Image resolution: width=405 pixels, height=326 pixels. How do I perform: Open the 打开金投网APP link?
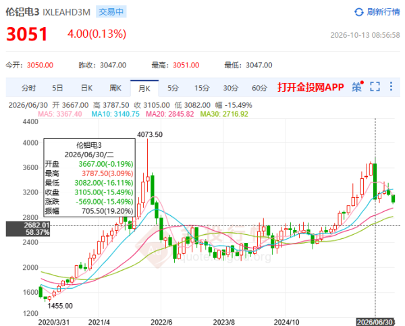pyautogui.click(x=310, y=87)
